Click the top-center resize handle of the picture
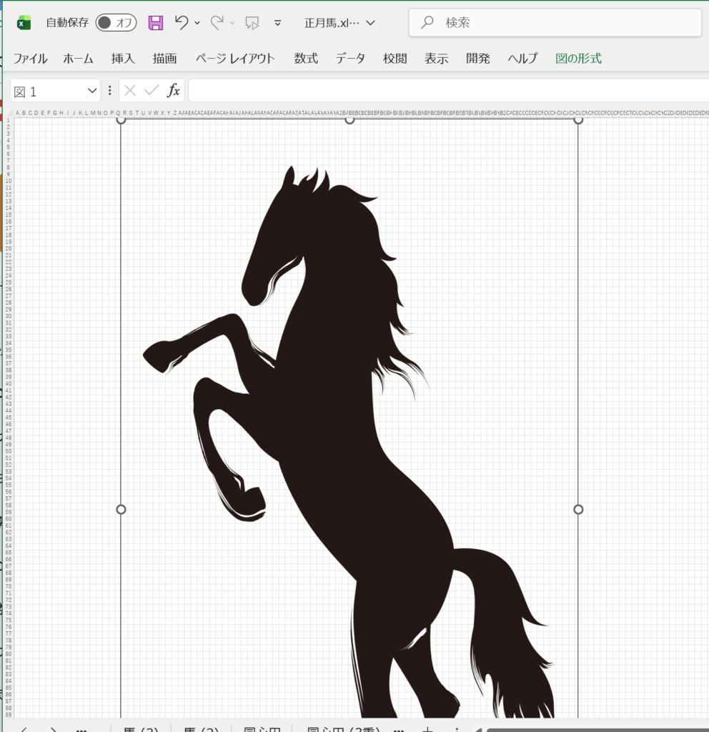Screen dimensions: 709x732 pyautogui.click(x=349, y=119)
